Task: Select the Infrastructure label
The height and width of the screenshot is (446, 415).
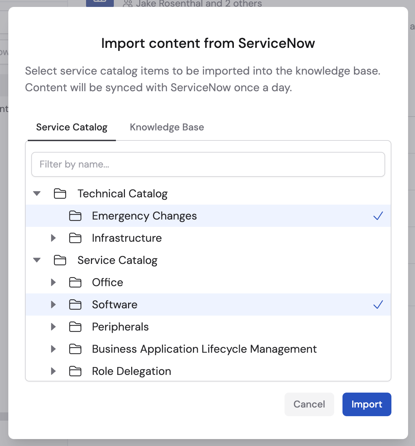Action: (x=127, y=238)
